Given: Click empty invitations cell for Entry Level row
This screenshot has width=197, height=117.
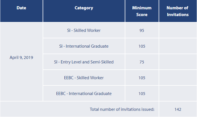Looking at the screenshot, I should tap(178, 62).
